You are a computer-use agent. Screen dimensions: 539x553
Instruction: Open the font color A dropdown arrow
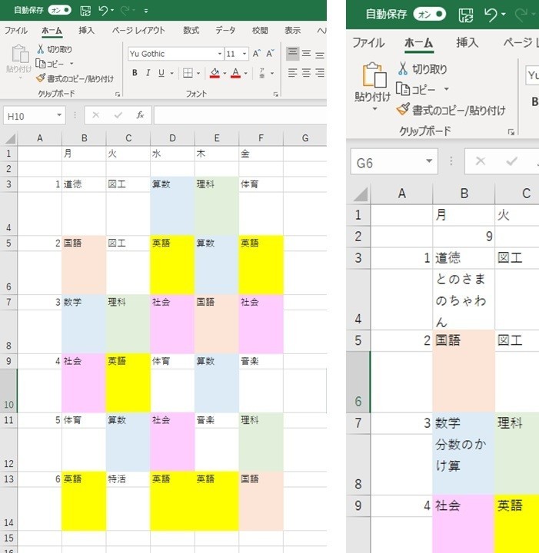click(x=247, y=73)
